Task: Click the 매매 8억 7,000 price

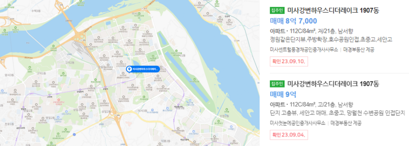Action: [293, 21]
